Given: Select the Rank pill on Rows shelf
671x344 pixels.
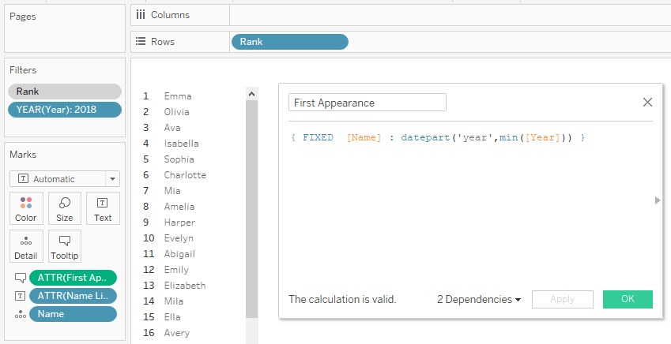Looking at the screenshot, I should pyautogui.click(x=288, y=42).
